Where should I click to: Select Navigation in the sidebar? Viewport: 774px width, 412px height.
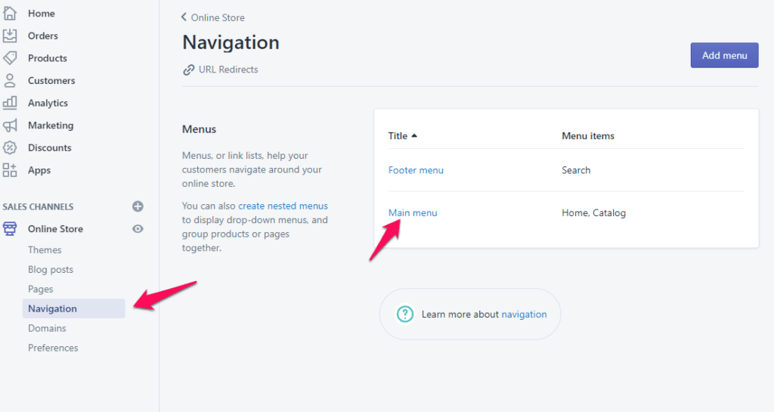(52, 308)
